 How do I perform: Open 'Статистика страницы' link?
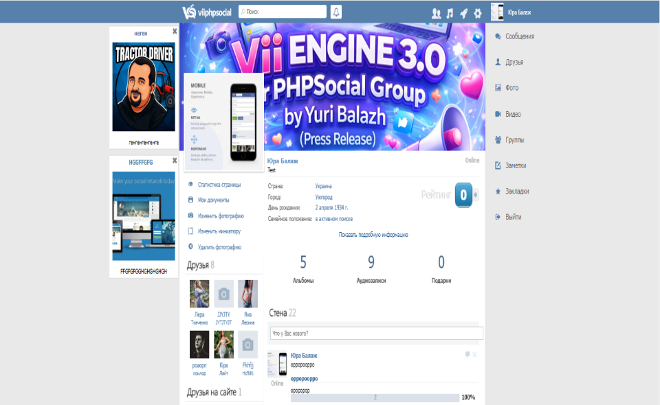[x=219, y=185]
